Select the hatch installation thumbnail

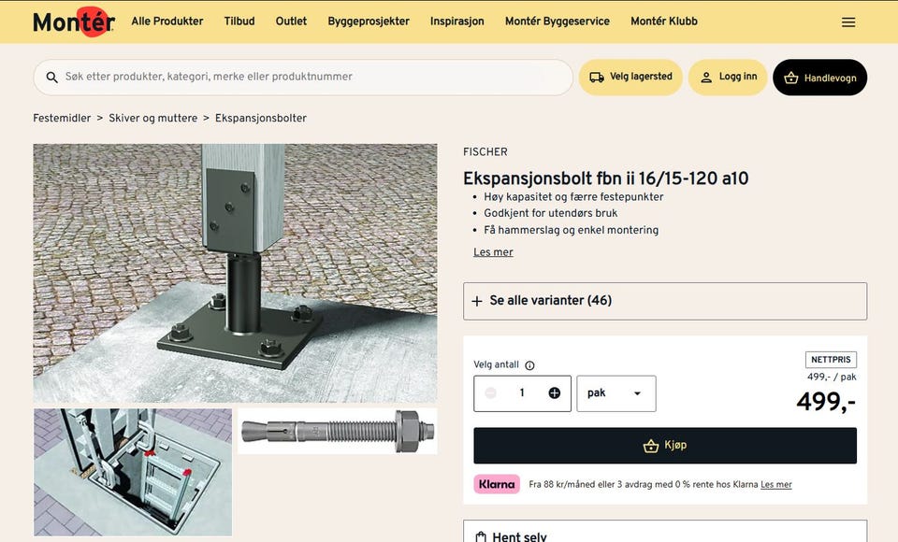pos(133,472)
